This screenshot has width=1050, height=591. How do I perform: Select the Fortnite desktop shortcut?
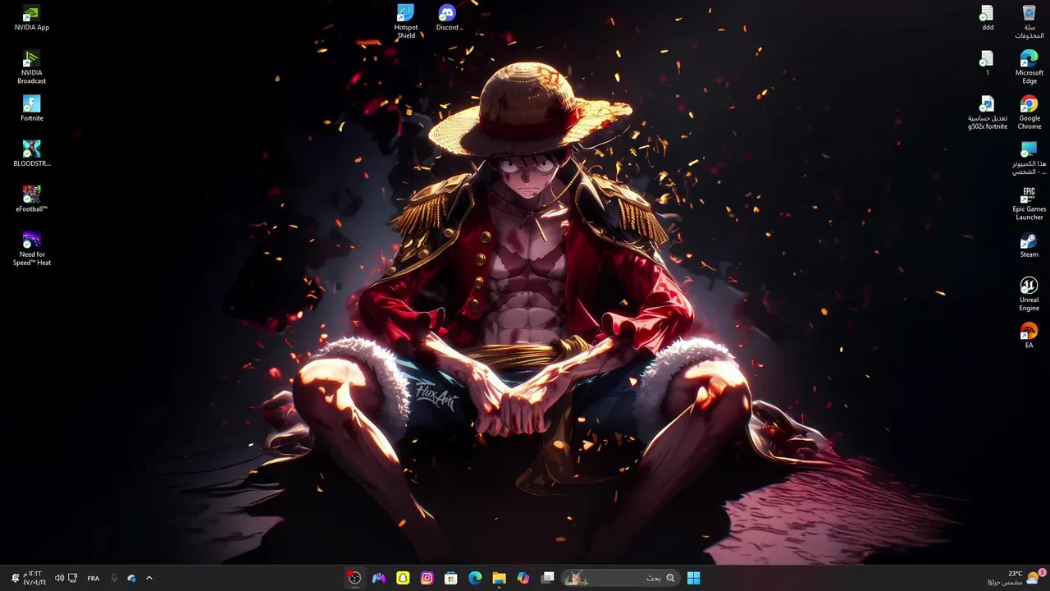pyautogui.click(x=31, y=109)
